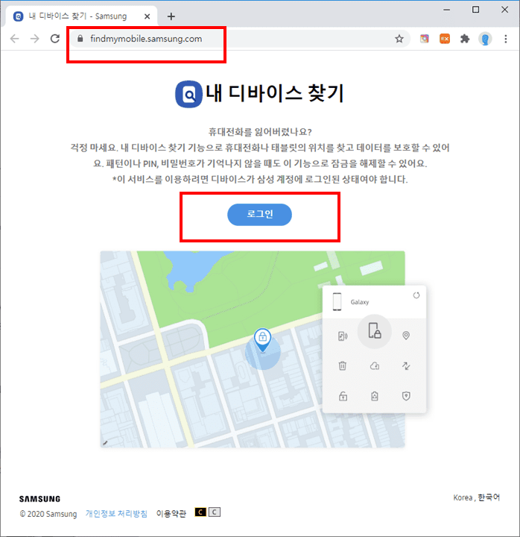Click the Galaxy device name label
Screen dimensions: 520x537
pyautogui.click(x=360, y=302)
